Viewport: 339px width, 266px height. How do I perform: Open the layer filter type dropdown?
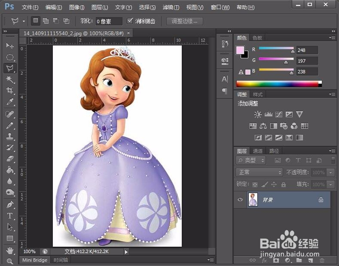click(x=250, y=160)
